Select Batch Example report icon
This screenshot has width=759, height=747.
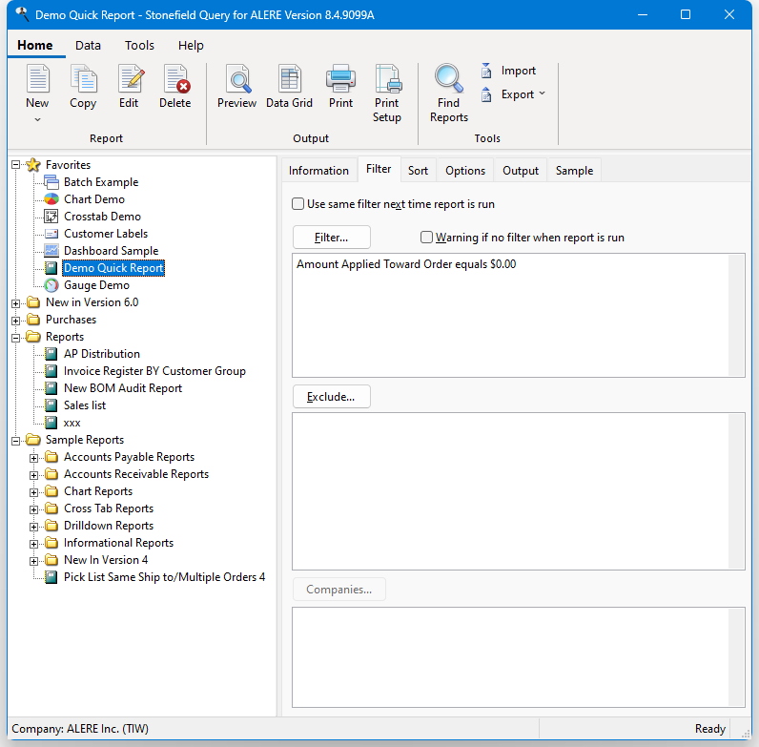pos(51,182)
